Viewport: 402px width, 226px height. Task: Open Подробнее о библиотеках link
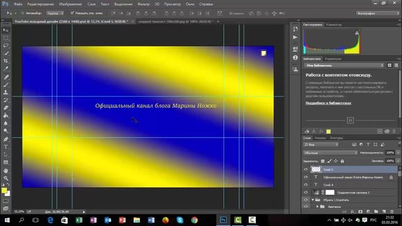(328, 103)
